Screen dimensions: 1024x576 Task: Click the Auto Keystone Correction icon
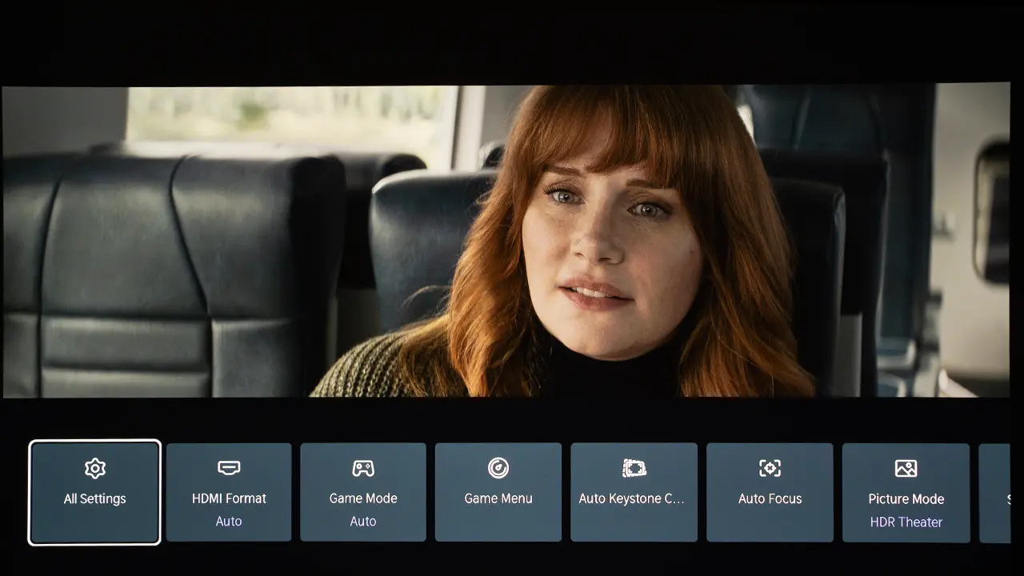pyautogui.click(x=634, y=468)
